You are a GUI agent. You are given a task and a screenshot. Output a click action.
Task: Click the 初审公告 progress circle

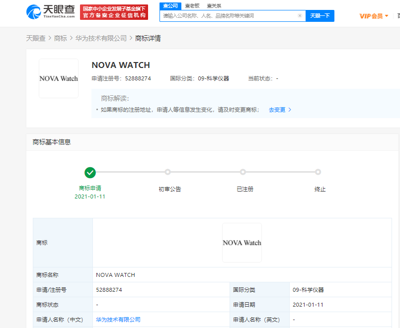167,173
